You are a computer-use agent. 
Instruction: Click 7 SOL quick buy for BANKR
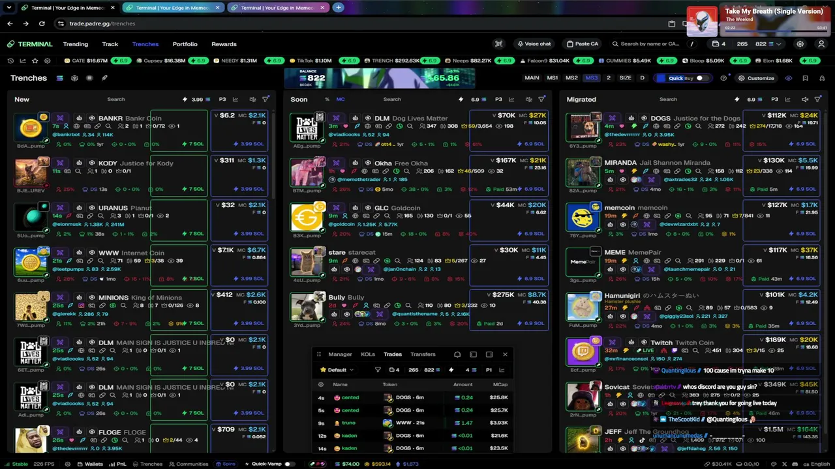193,144
